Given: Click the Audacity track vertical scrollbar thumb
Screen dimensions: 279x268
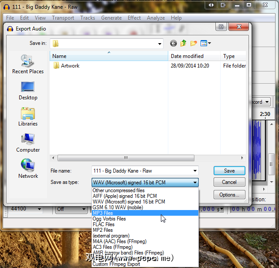Looking at the screenshot, I should click(271, 164).
